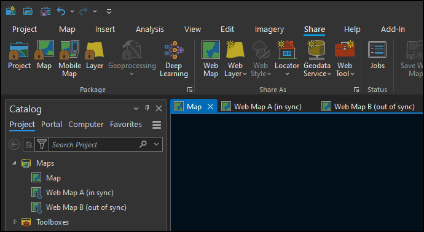This screenshot has width=424, height=232.
Task: Click the Share As Web Layer icon
Action: click(x=235, y=50)
